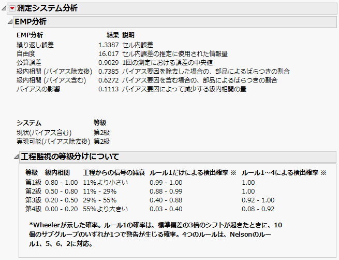Image resolution: width=339 pixels, height=260 pixels.
Task: Click the システム column header
Action: click(x=29, y=123)
